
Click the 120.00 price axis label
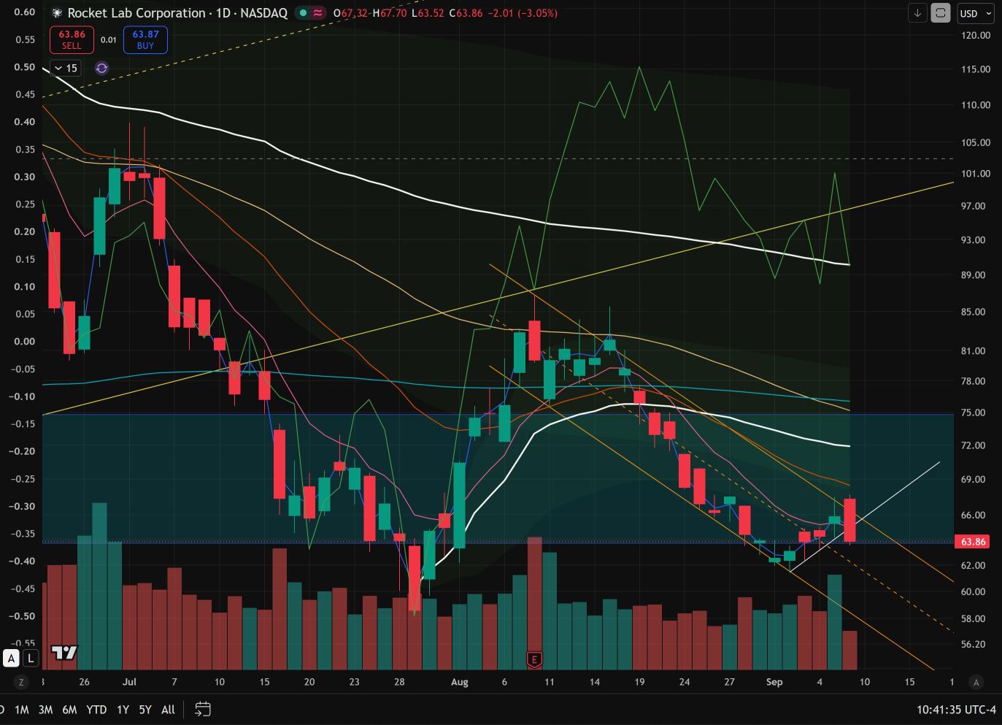point(976,35)
